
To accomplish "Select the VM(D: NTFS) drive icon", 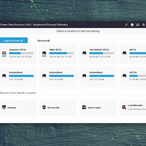I will (44, 53).
